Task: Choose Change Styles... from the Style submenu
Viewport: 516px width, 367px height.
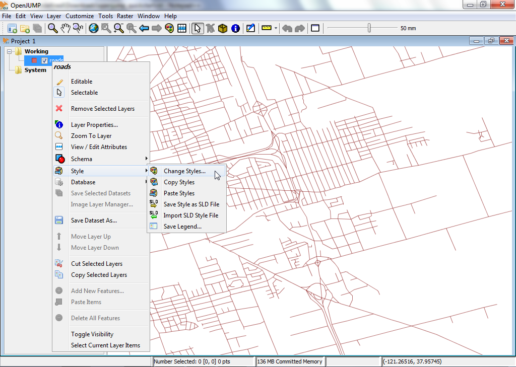Action: click(184, 171)
